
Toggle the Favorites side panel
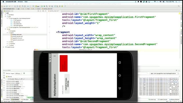pos(2,83)
